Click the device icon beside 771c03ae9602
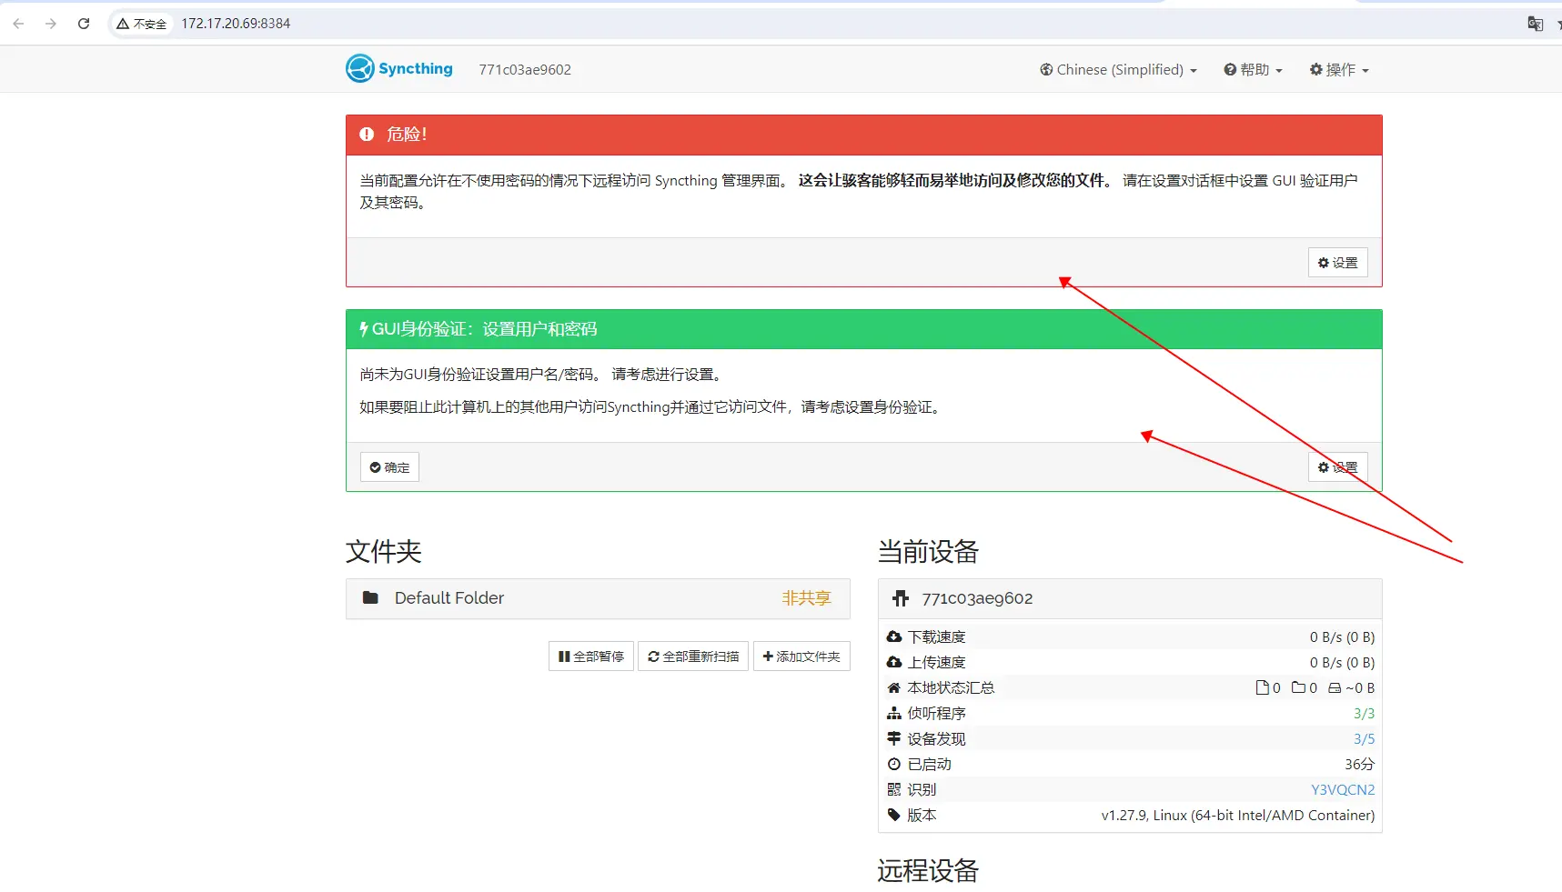Screen dimensions: 1562x892 pos(901,598)
